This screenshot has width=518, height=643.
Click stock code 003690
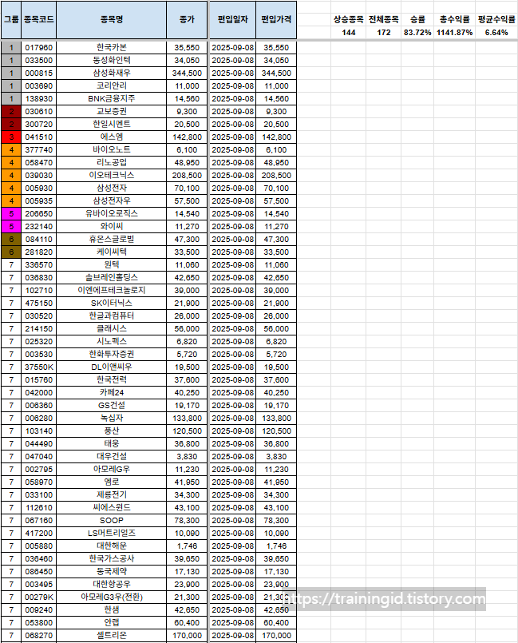tap(38, 85)
